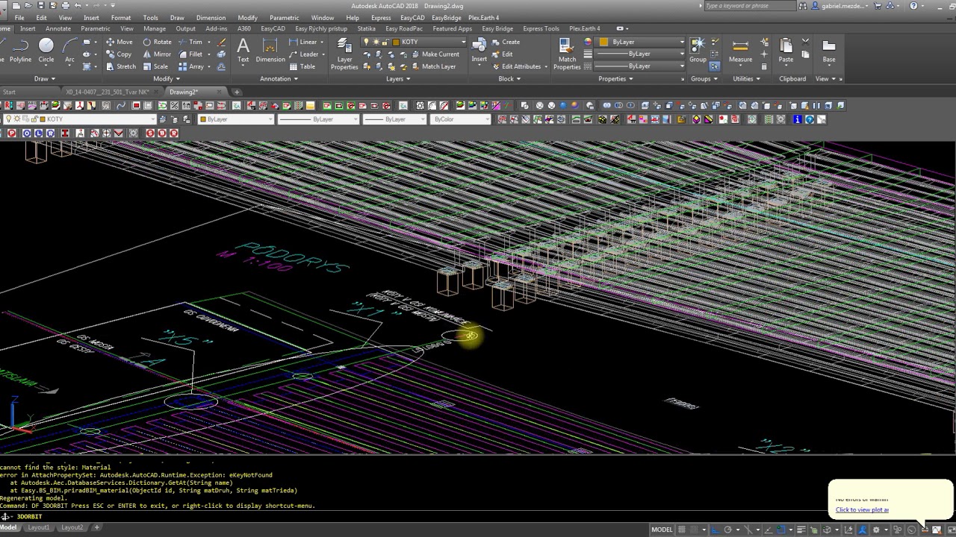Click Make Current layer button
The image size is (956, 537).
point(434,54)
